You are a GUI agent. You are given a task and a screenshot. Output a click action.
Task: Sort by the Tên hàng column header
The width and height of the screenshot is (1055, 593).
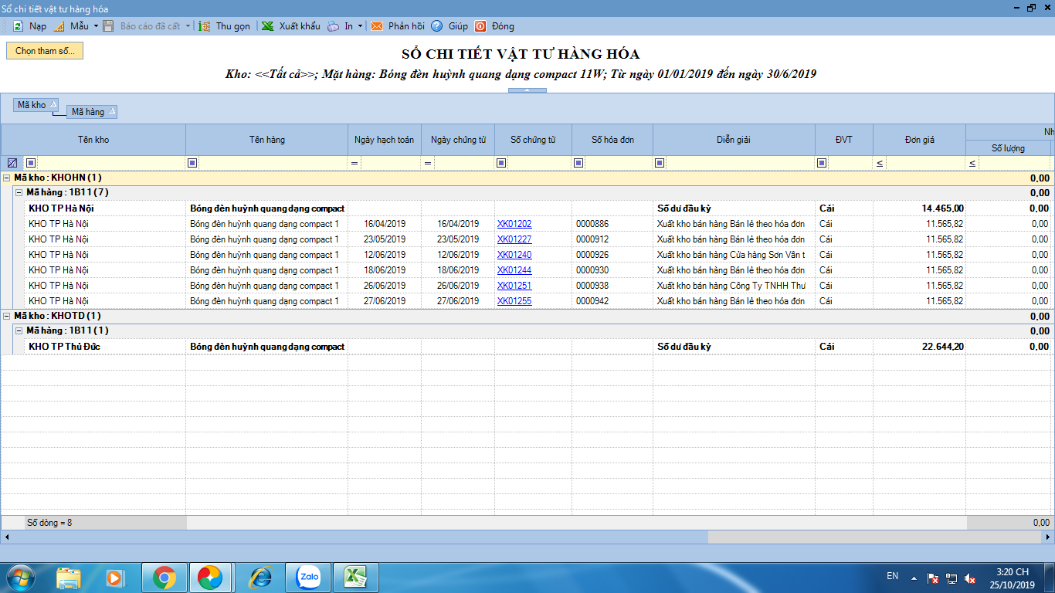(266, 140)
